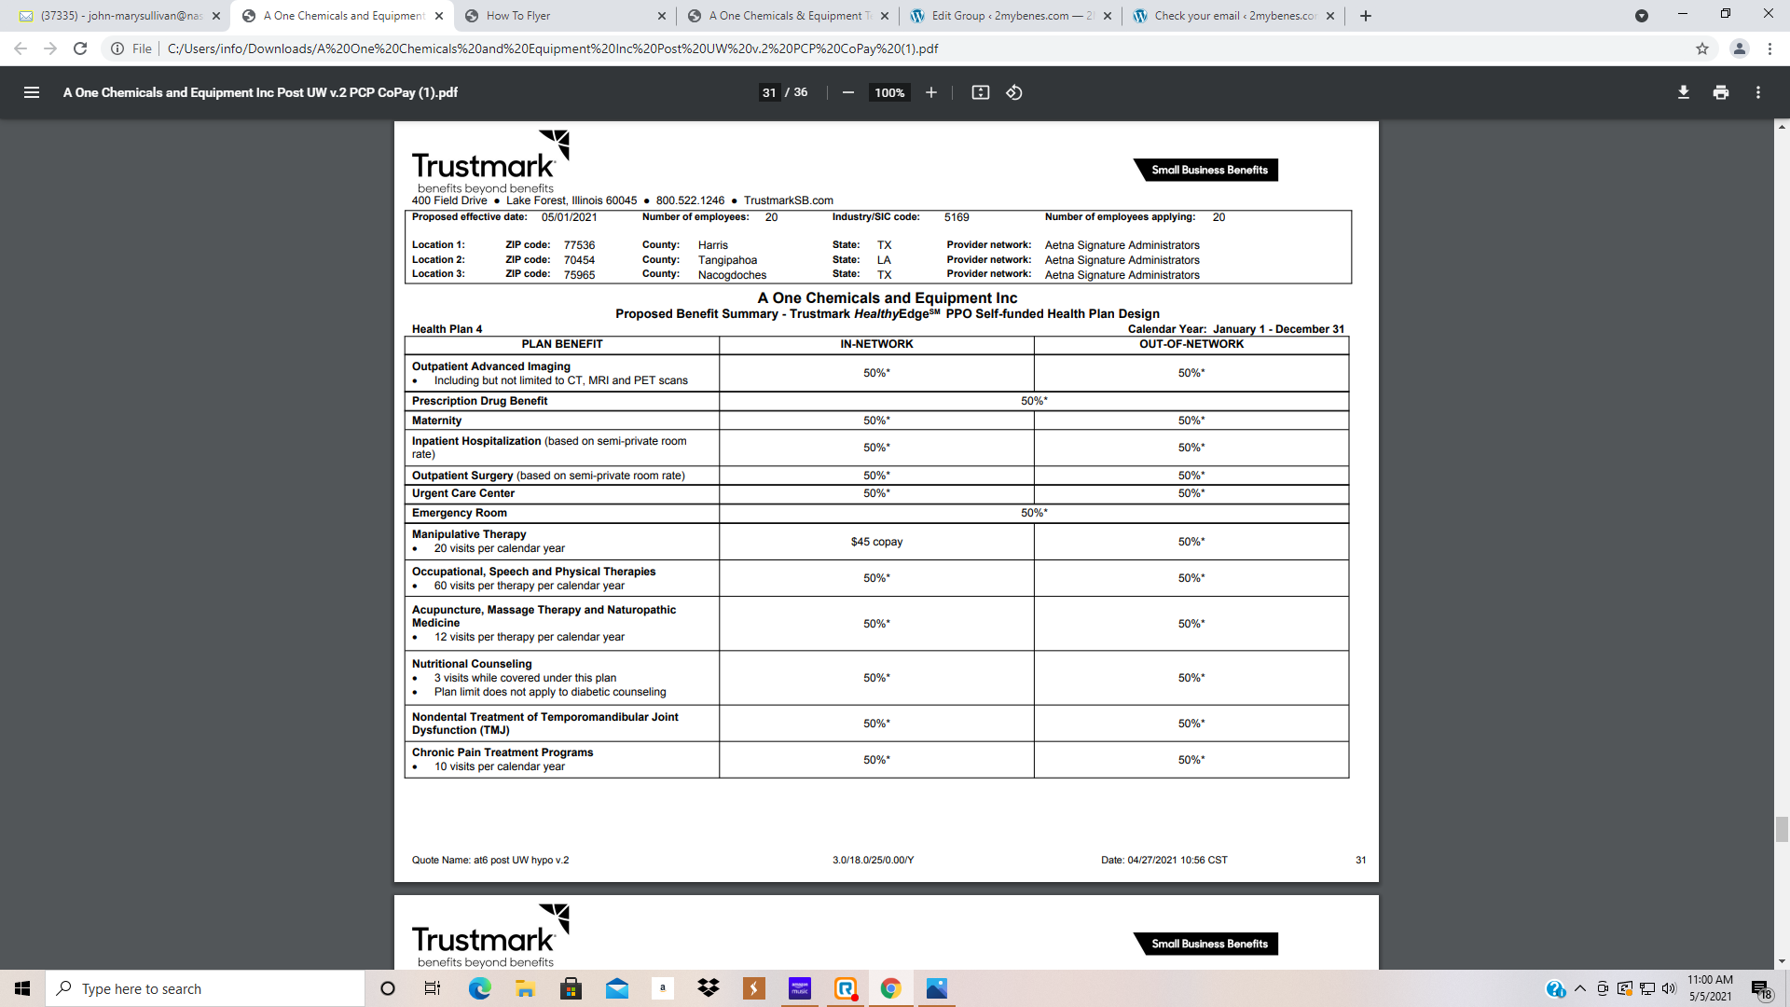Click the Emergency Room row label
The width and height of the screenshot is (1790, 1007).
(460, 513)
